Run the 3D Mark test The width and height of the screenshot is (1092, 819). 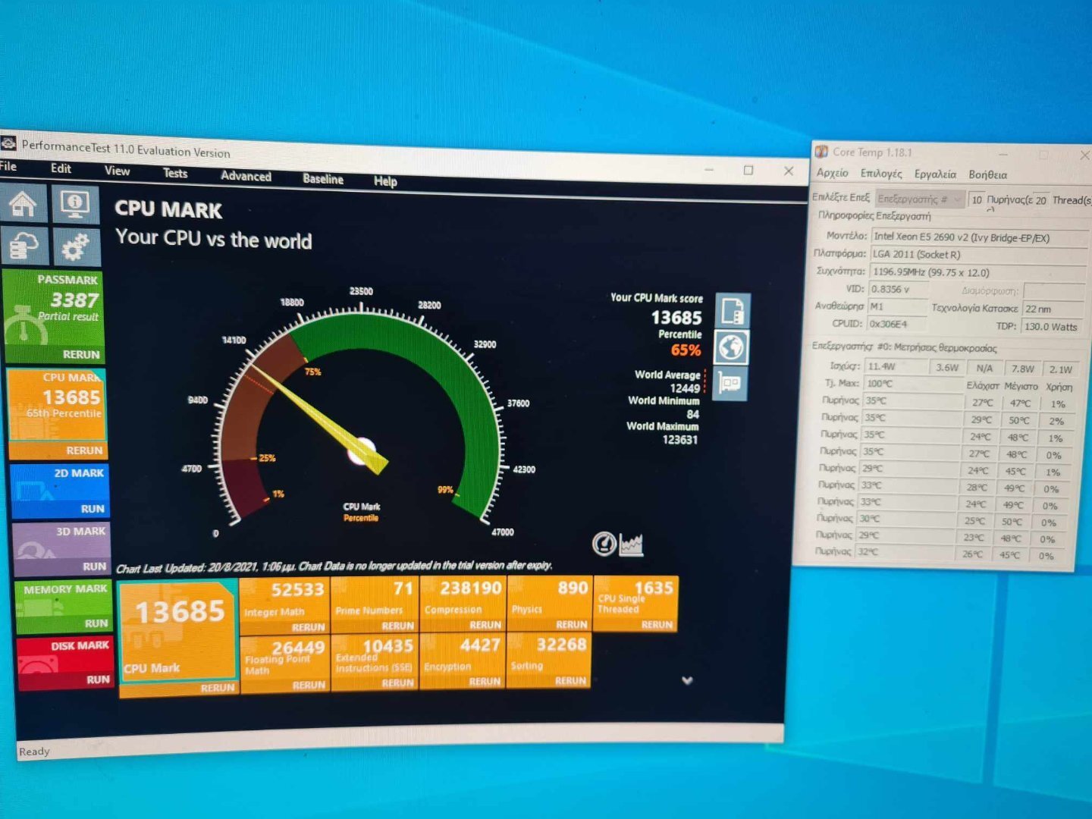94,566
